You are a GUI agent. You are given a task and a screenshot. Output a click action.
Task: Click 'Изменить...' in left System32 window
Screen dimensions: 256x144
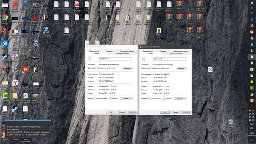point(128,68)
